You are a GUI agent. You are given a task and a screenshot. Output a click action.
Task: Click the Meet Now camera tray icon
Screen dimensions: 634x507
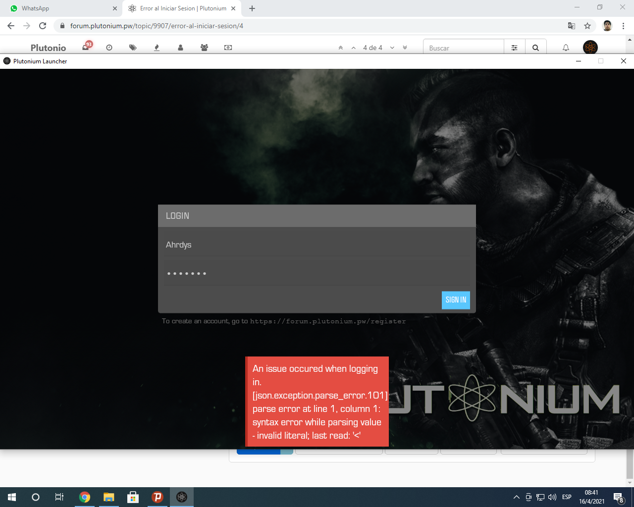click(528, 497)
